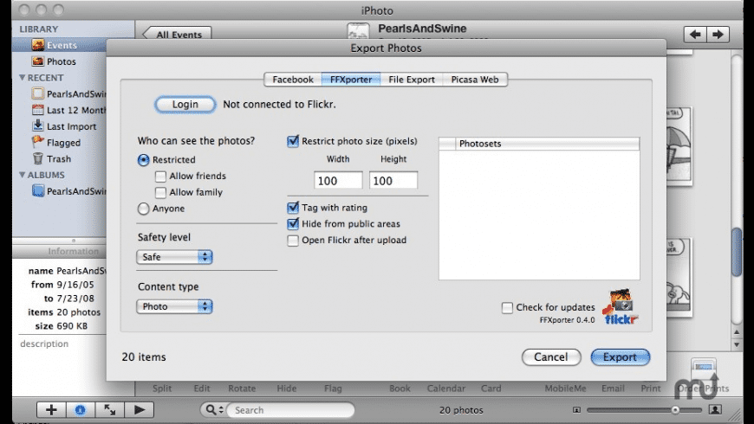754x424 pixels.
Task: Select the Anyone radio button
Action: (x=143, y=209)
